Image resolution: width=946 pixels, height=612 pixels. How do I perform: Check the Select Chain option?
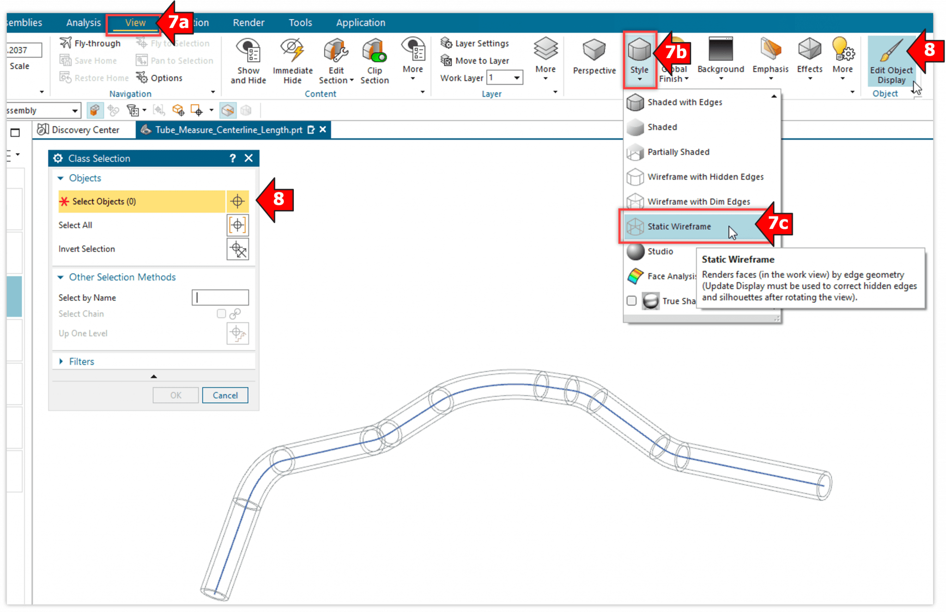point(221,313)
